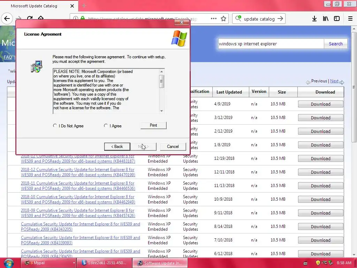Click the catalog search input field
Viewport: 357px width, 268px height.
(x=271, y=44)
